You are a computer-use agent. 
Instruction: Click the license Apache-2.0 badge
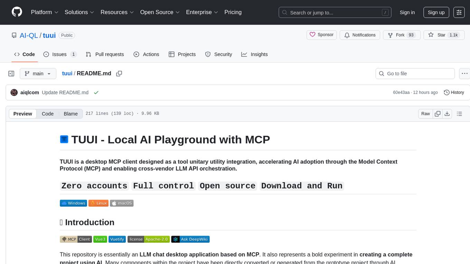pyautogui.click(x=149, y=239)
